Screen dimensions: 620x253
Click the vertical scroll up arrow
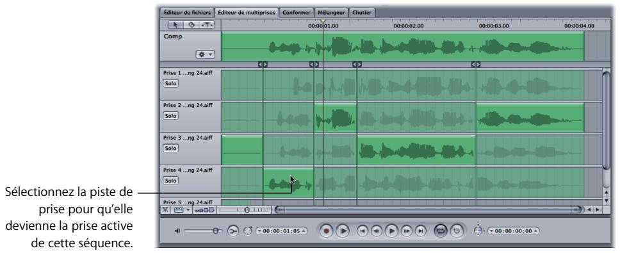607,193
